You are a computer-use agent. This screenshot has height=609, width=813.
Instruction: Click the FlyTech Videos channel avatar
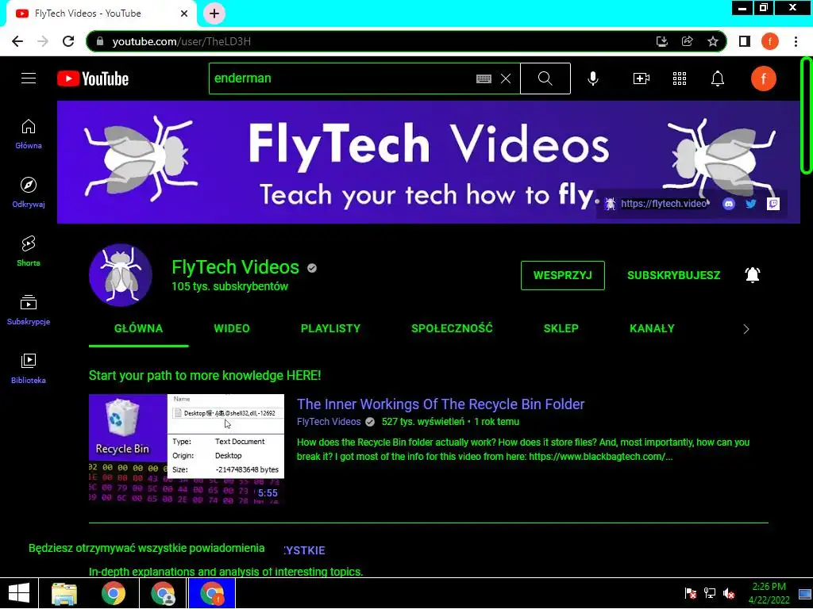(121, 275)
